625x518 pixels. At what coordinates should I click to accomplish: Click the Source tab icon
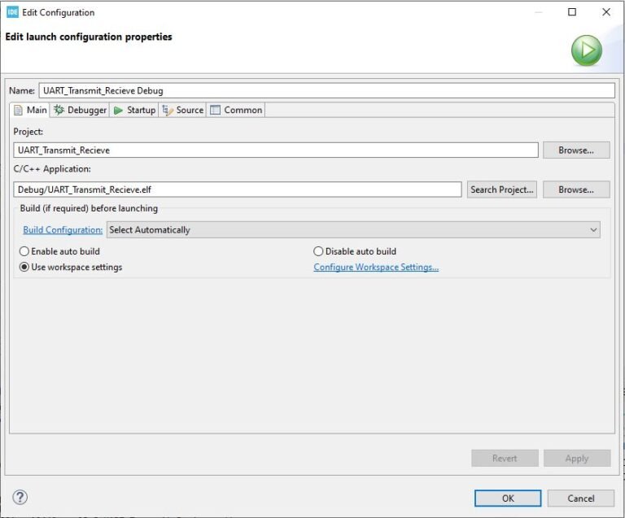click(x=168, y=111)
